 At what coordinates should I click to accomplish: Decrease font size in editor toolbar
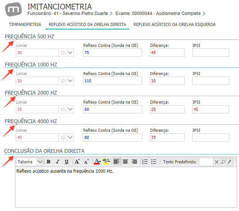tap(86, 162)
